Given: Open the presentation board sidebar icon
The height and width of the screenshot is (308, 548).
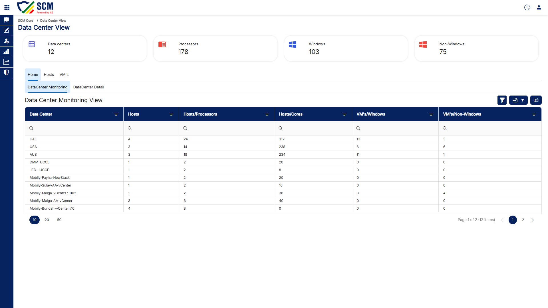Looking at the screenshot, I should (x=7, y=20).
